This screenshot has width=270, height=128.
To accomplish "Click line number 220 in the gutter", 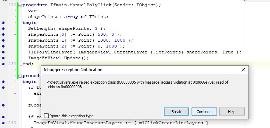I will [12, 5].
